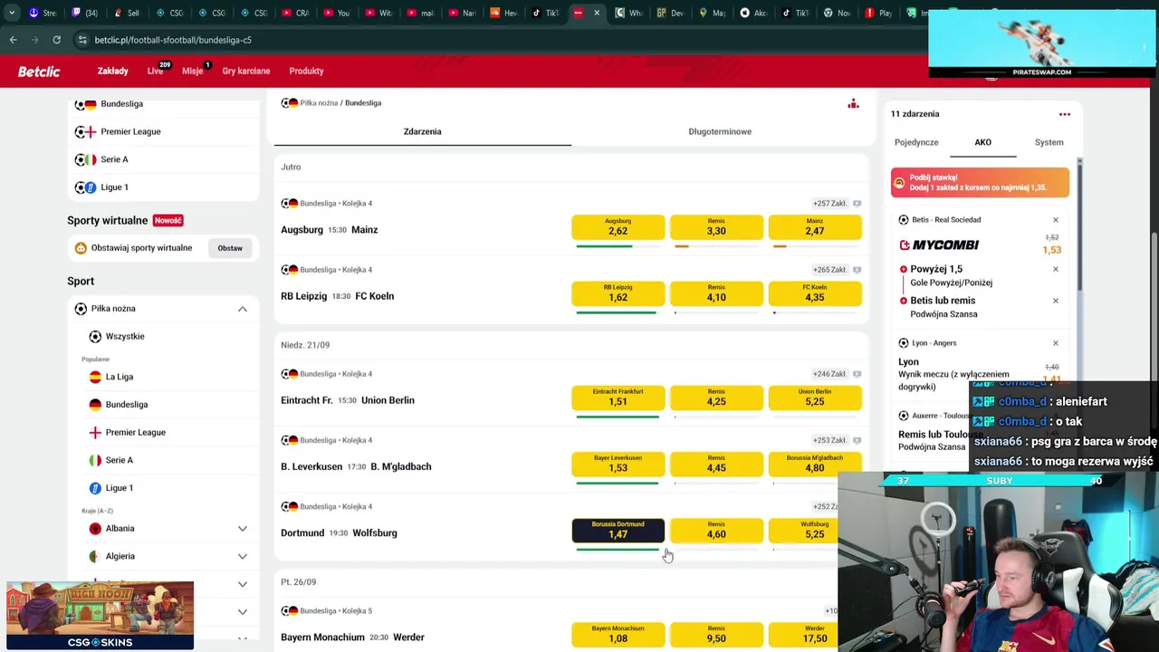The width and height of the screenshot is (1159, 652).
Task: Go back with browser back arrow
Action: tap(13, 40)
